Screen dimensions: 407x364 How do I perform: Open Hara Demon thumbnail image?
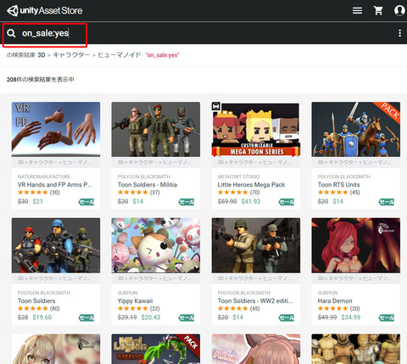point(356,245)
